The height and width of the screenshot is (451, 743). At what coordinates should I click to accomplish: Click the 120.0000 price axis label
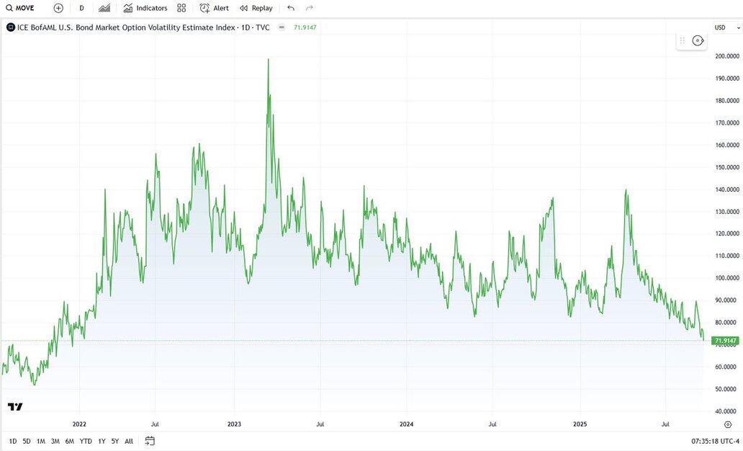[727, 233]
